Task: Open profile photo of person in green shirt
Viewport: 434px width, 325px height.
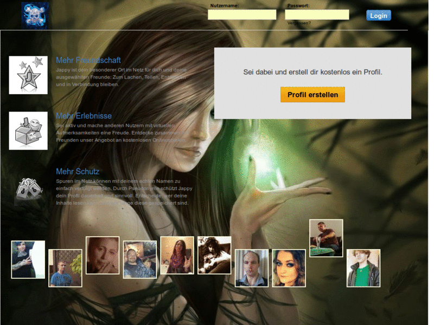Action: pos(363,268)
